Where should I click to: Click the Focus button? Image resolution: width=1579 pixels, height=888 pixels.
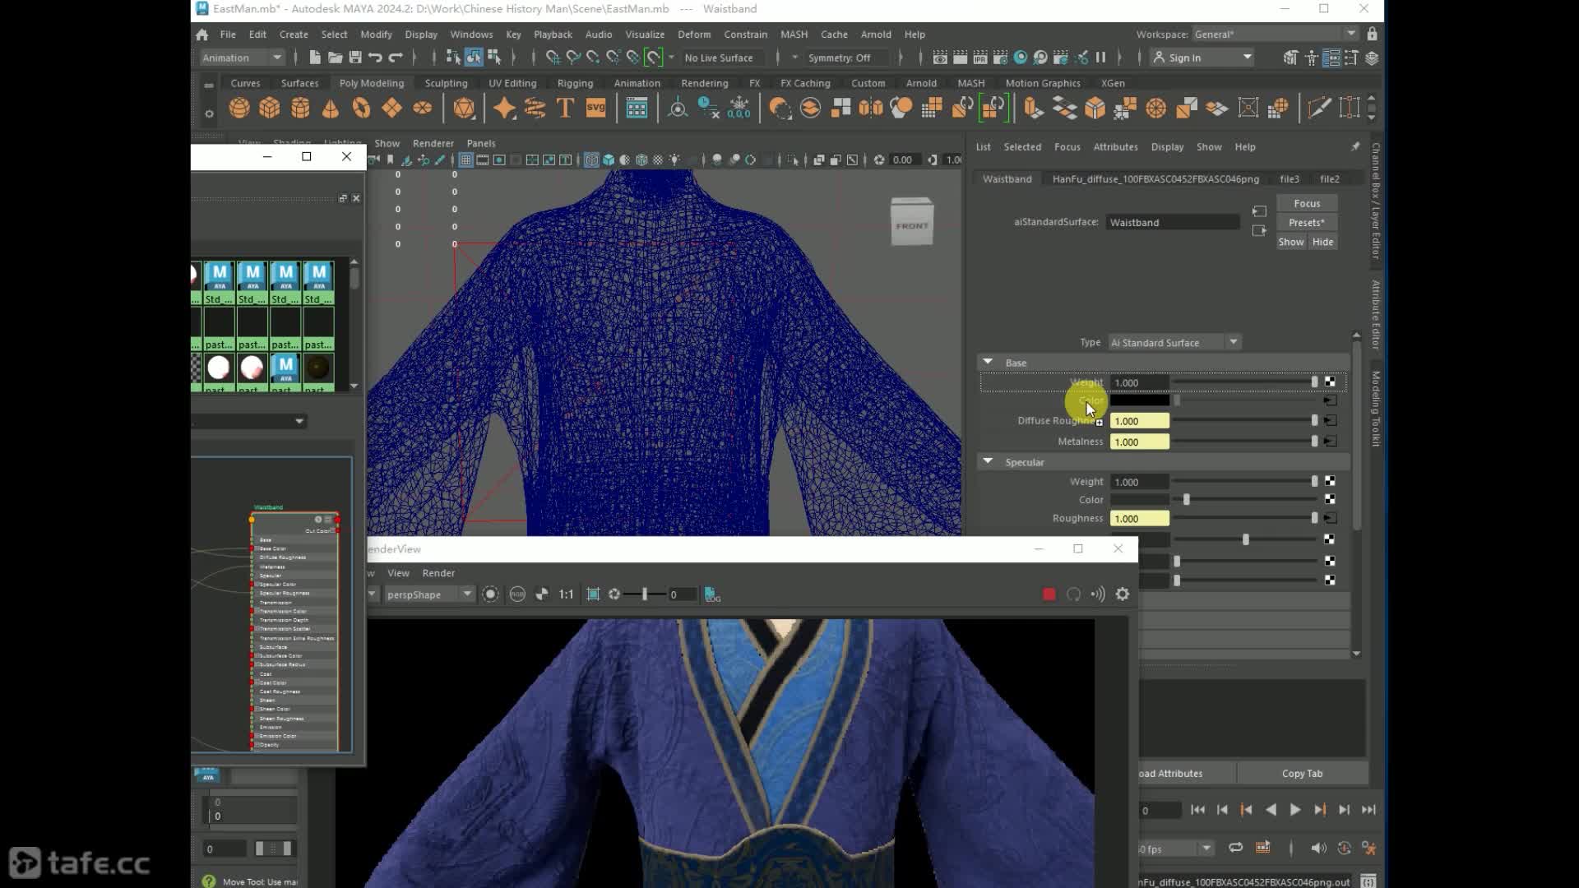tap(1307, 203)
